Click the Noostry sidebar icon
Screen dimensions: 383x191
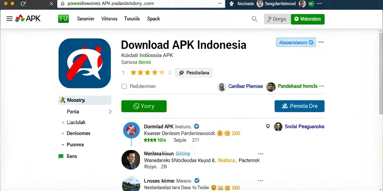[62, 100]
